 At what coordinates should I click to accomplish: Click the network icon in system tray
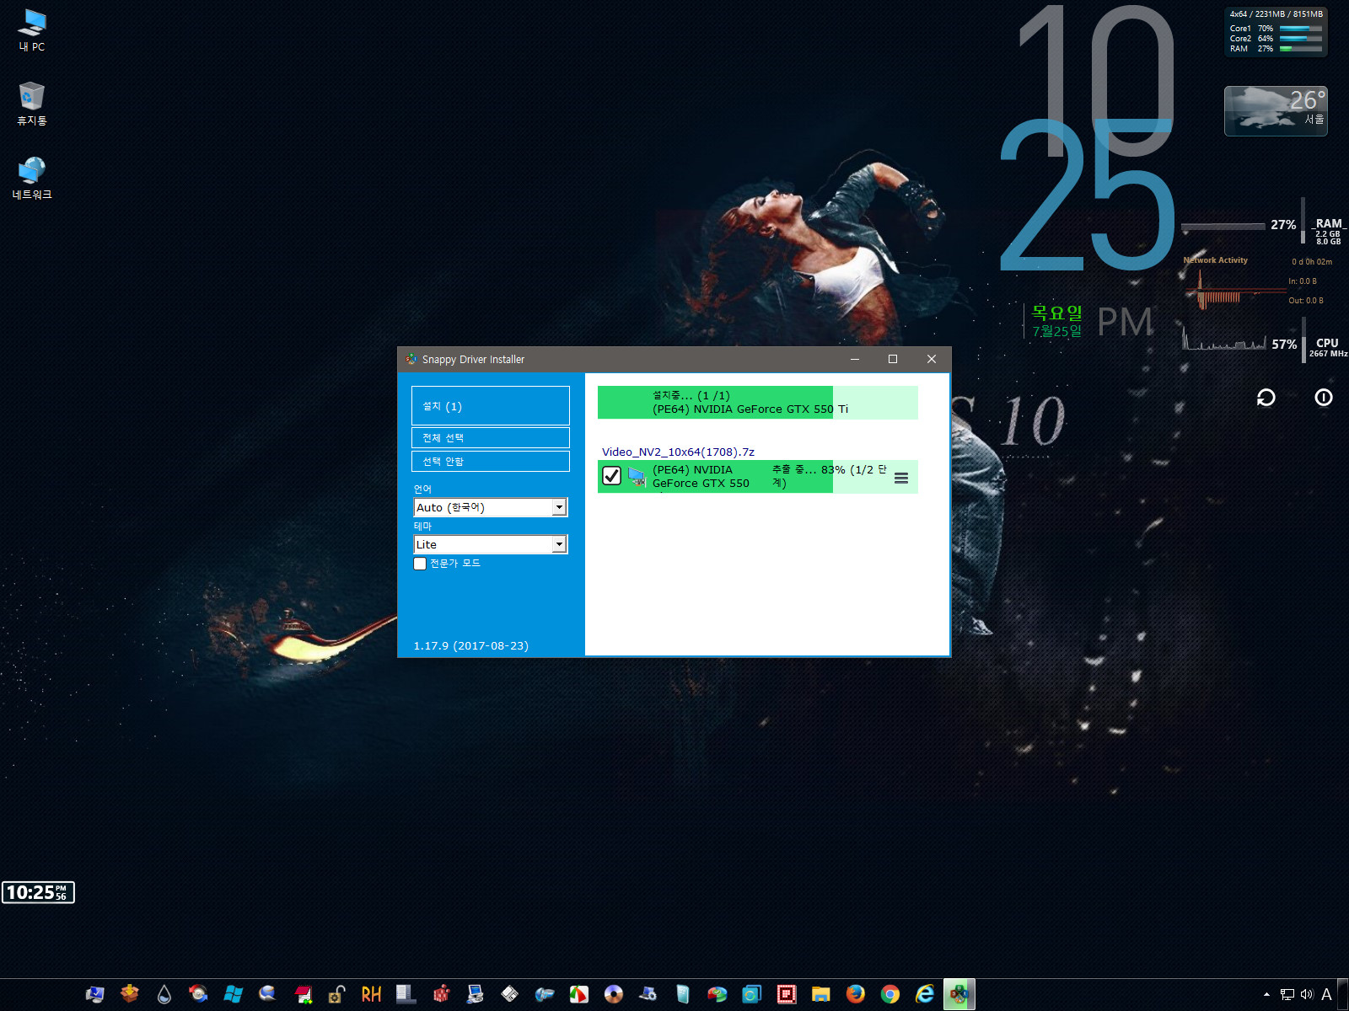coord(1287,994)
